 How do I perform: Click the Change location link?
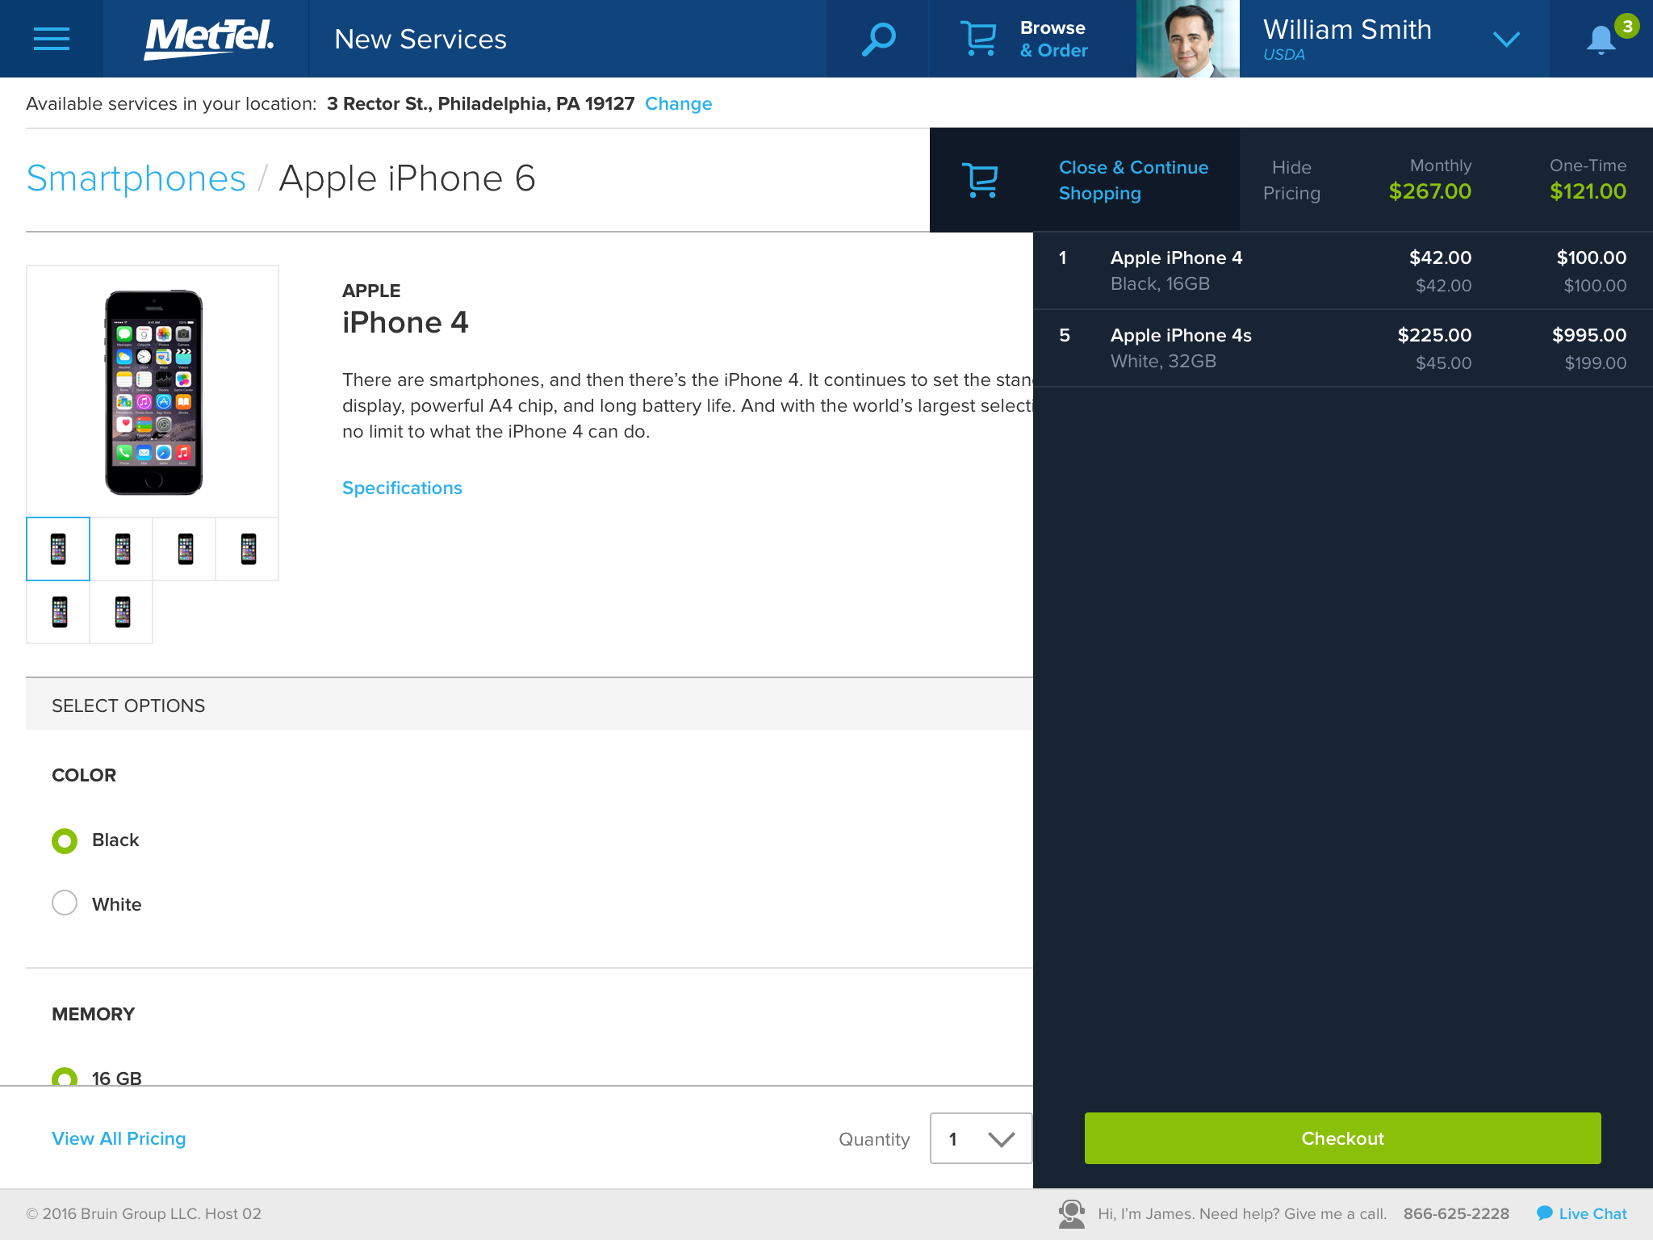click(x=678, y=104)
